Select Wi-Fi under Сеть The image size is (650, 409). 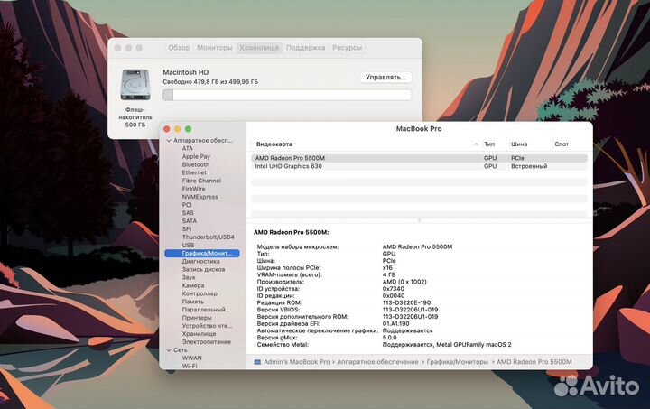coord(190,366)
